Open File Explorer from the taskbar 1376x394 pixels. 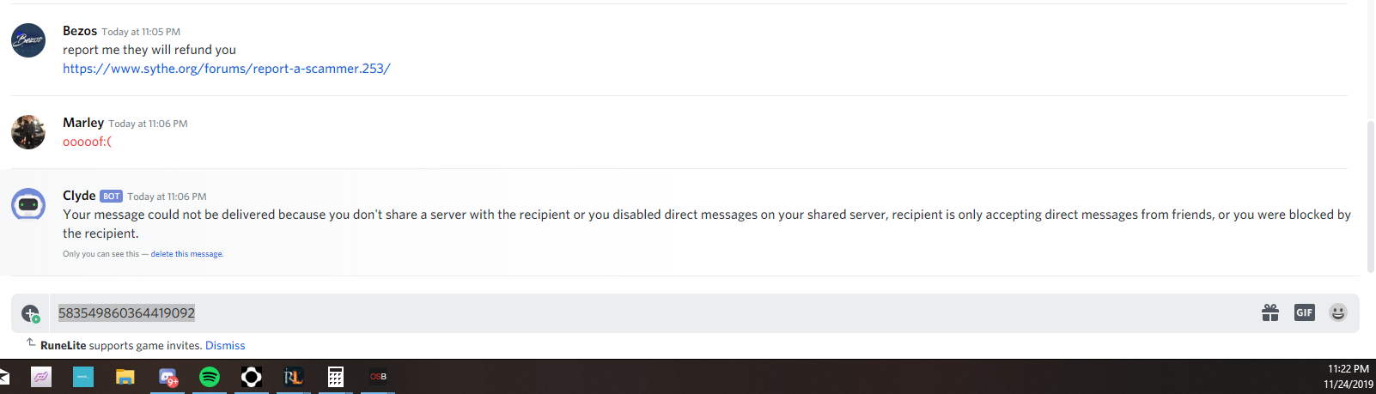(x=125, y=377)
